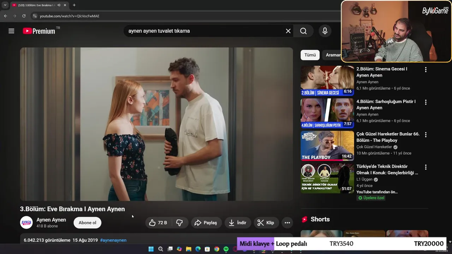Launch Copilot from the taskbar
The width and height of the screenshot is (452, 254).
[179, 249]
